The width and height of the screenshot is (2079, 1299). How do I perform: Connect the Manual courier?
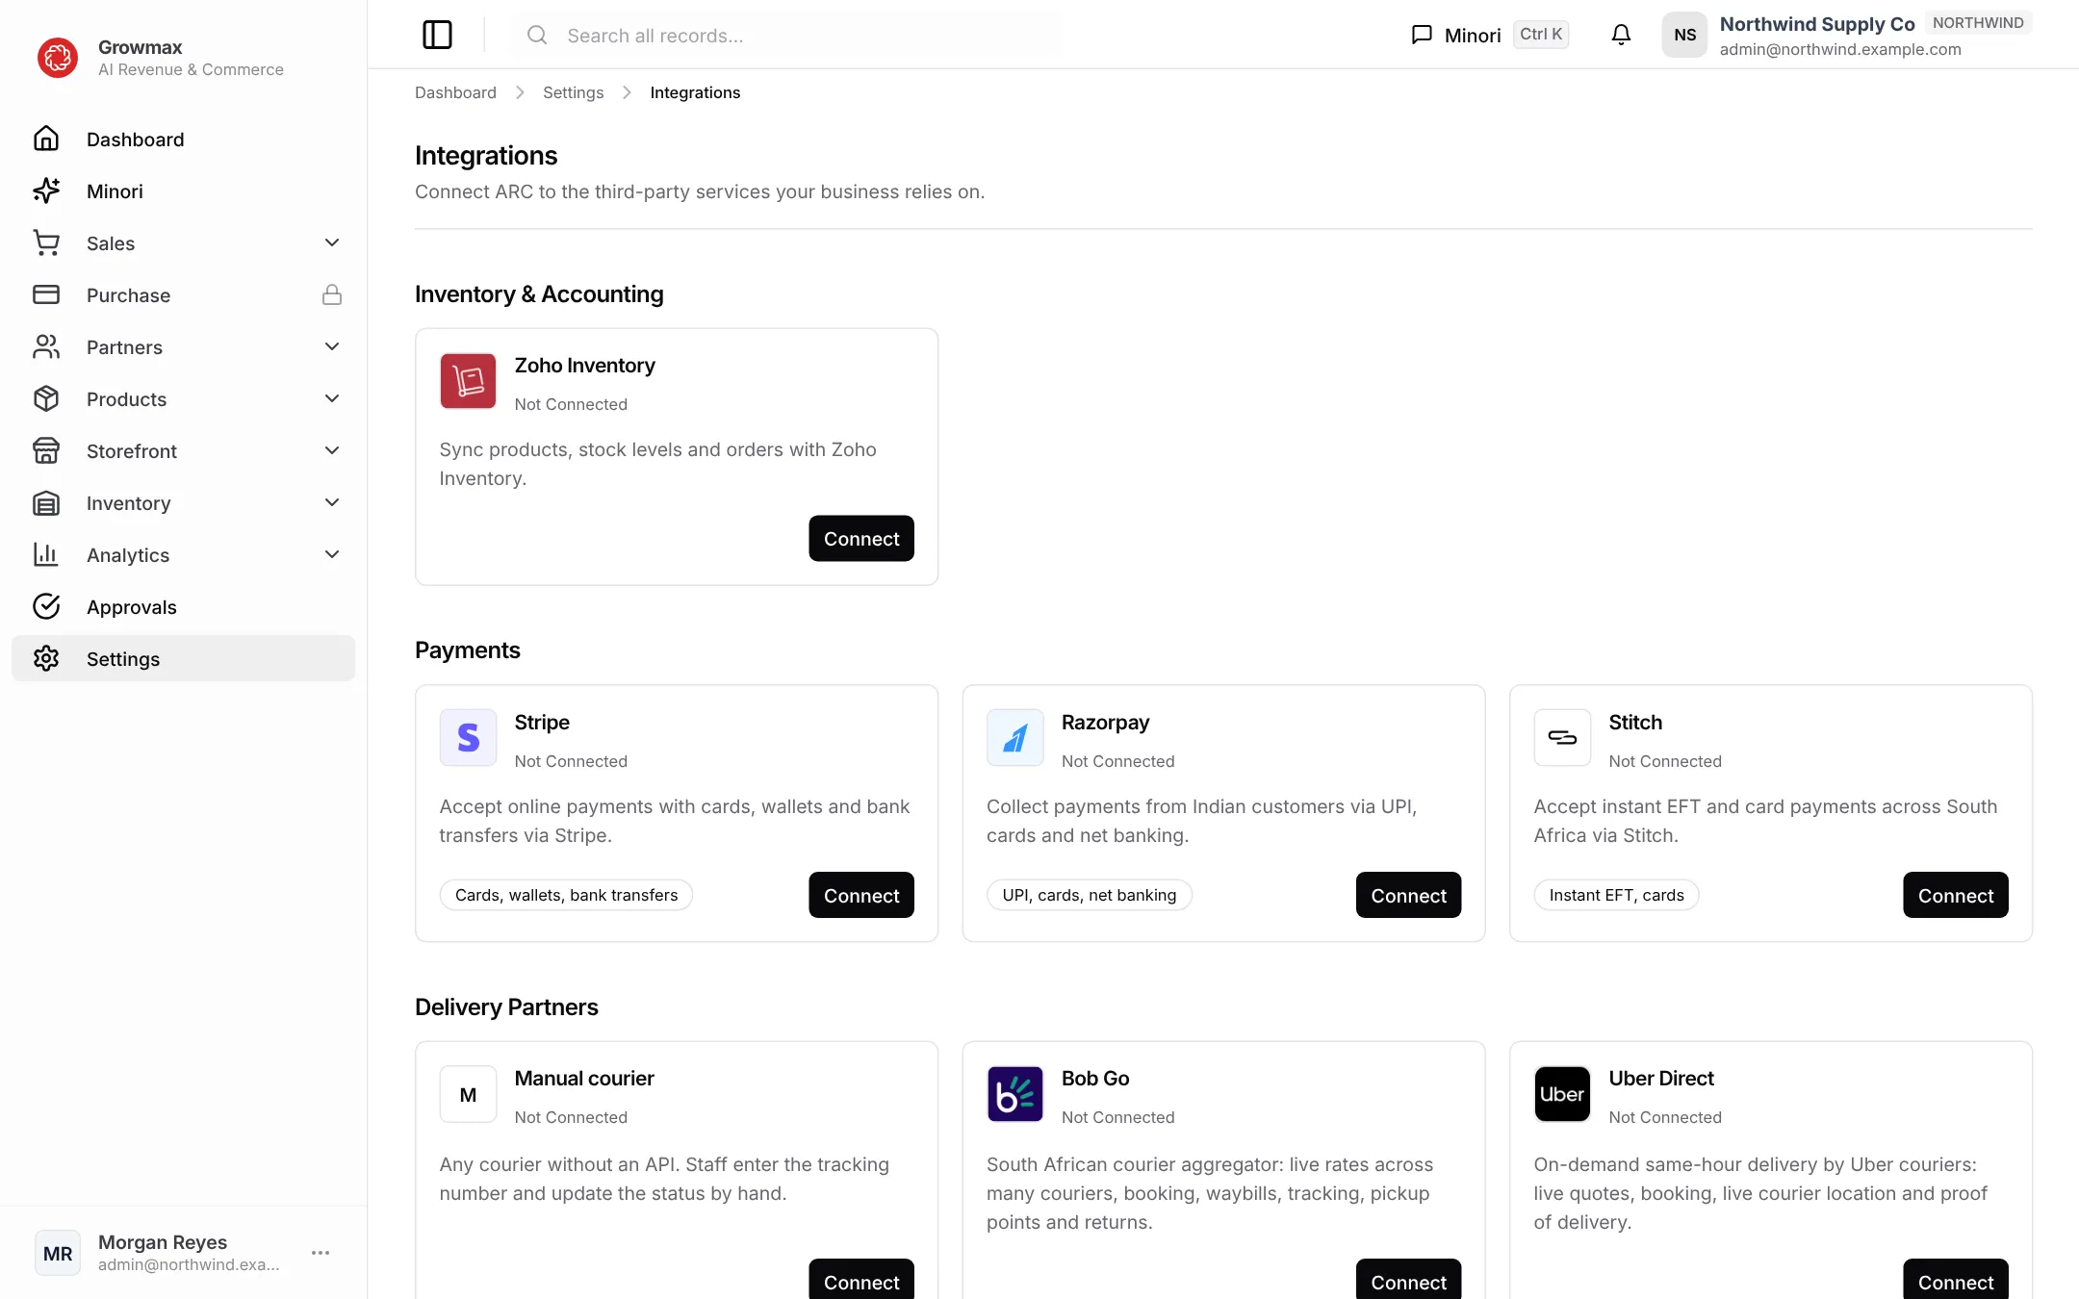pos(861,1280)
